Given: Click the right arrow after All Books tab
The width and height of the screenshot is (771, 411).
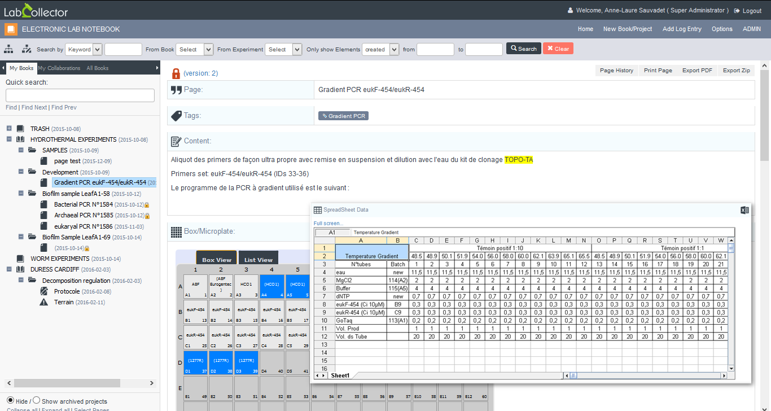Looking at the screenshot, I should (x=157, y=68).
